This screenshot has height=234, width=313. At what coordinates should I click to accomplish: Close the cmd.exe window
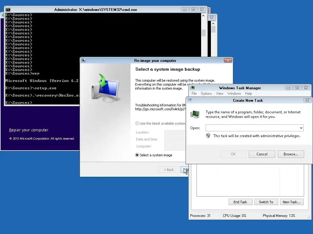click(x=202, y=9)
